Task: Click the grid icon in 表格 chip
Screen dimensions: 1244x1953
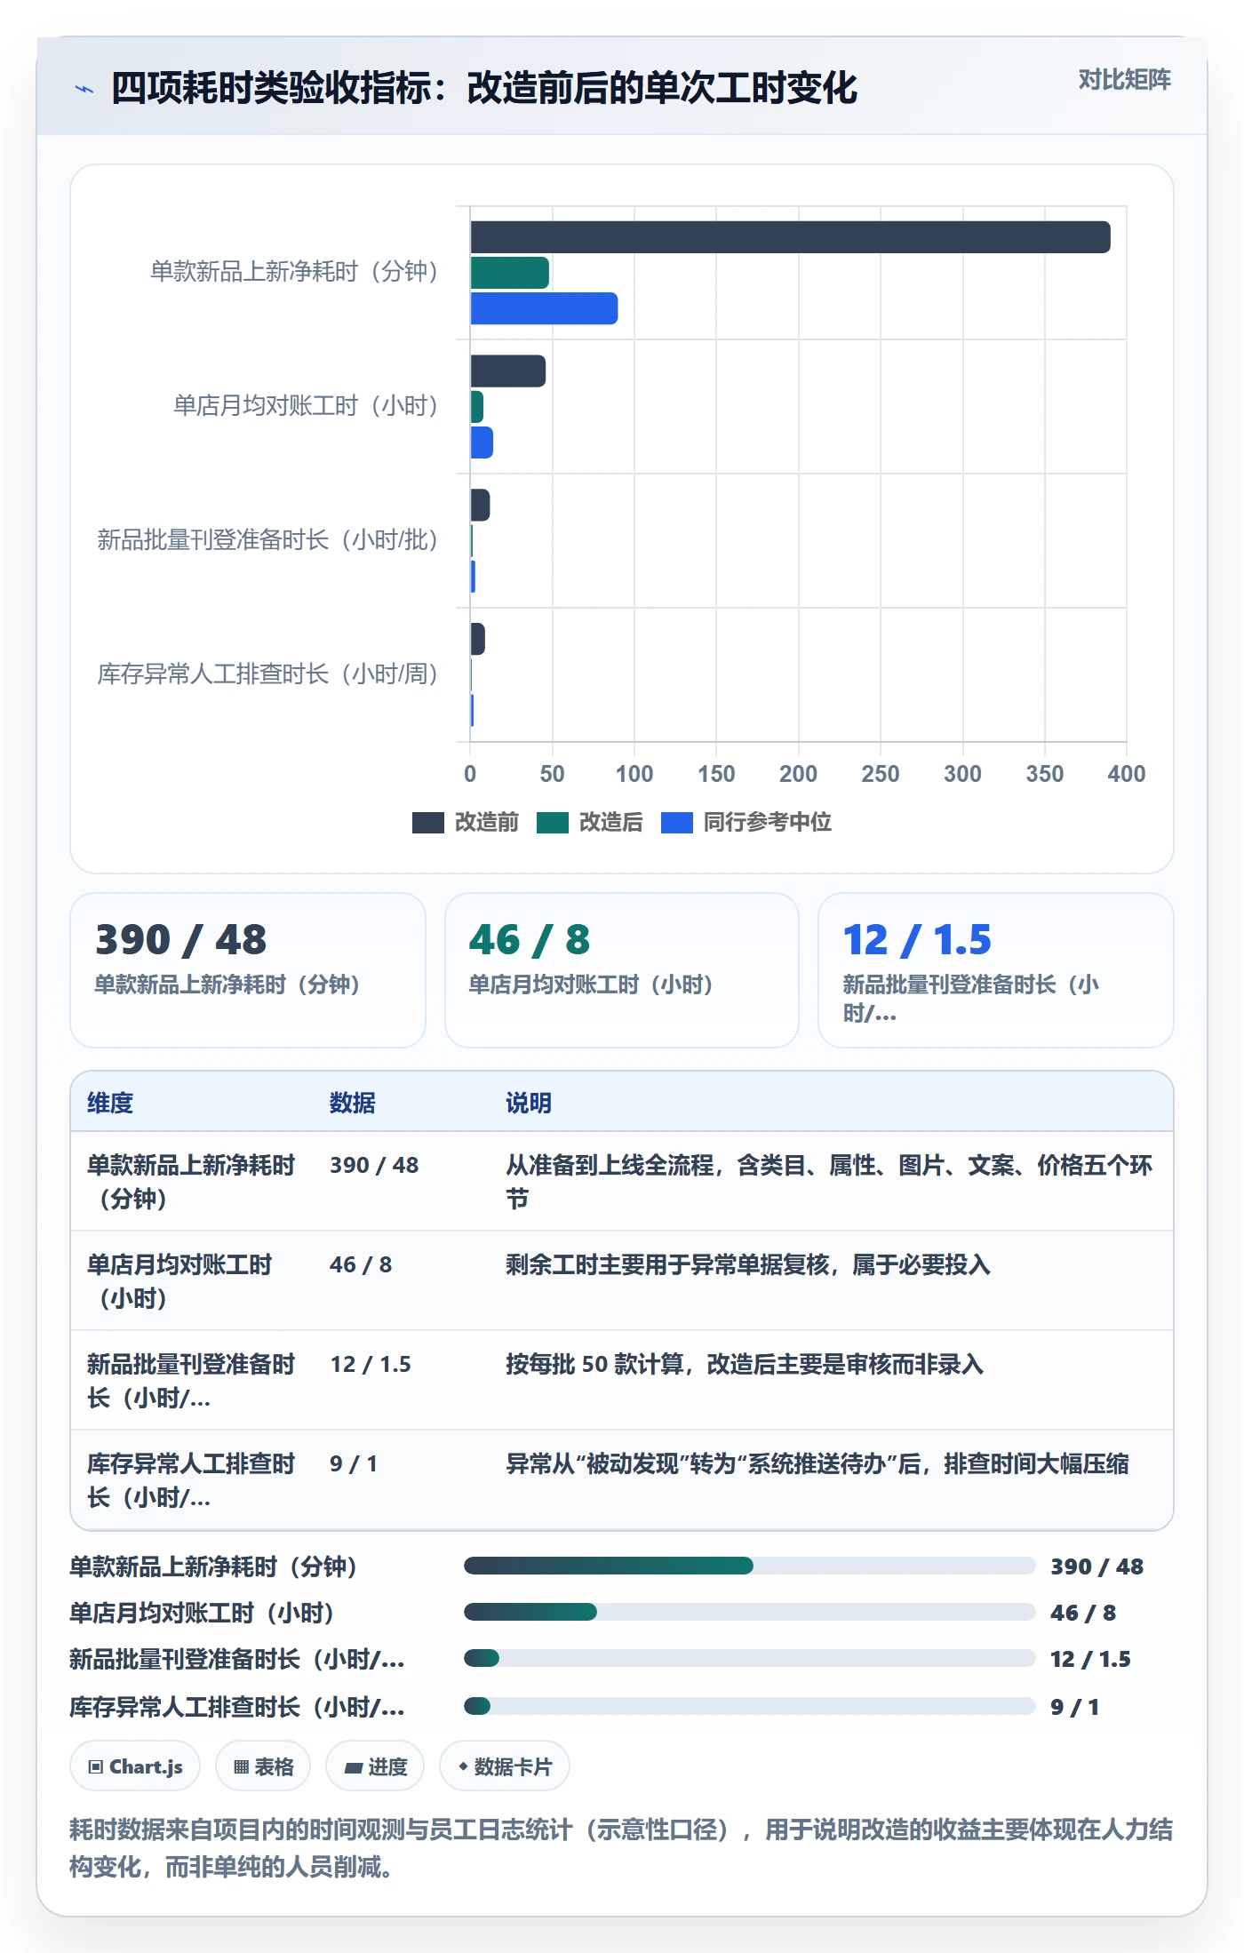Action: [x=241, y=1767]
